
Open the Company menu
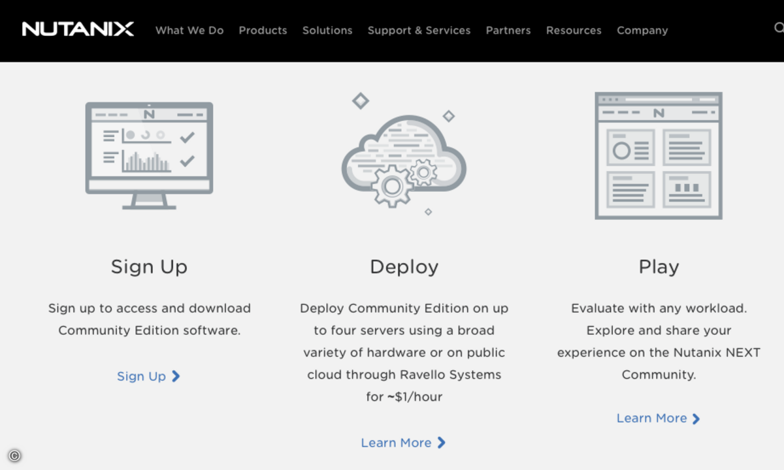pyautogui.click(x=642, y=30)
